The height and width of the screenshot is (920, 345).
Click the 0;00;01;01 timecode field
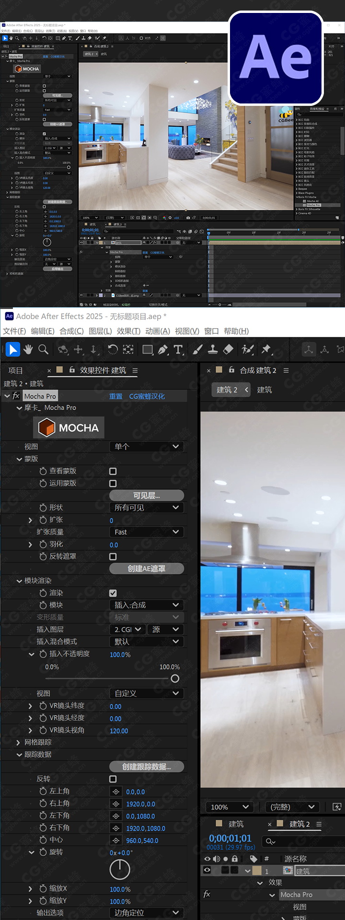click(230, 838)
